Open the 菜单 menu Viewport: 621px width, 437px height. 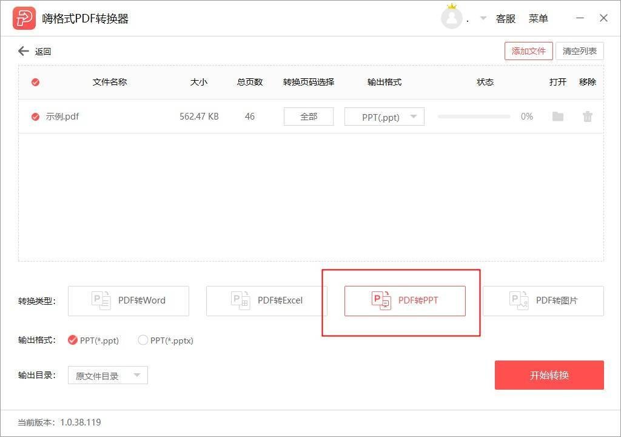(539, 19)
